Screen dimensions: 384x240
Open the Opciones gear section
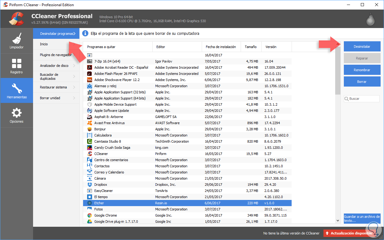16,115
